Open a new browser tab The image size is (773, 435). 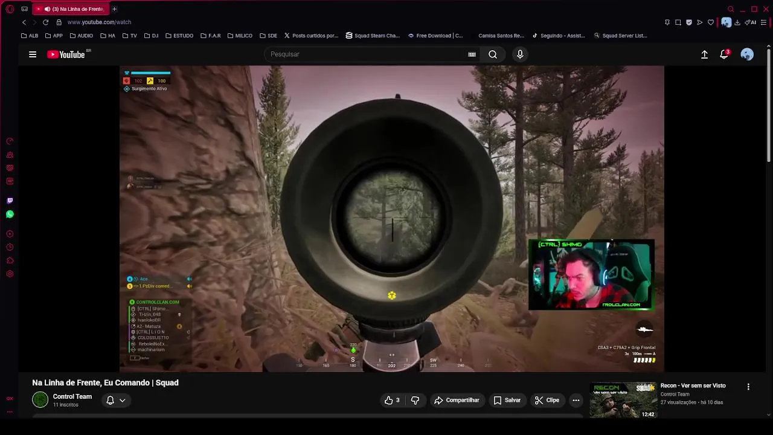[x=114, y=9]
